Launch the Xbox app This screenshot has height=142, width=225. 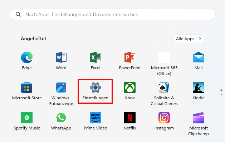pos(130,87)
